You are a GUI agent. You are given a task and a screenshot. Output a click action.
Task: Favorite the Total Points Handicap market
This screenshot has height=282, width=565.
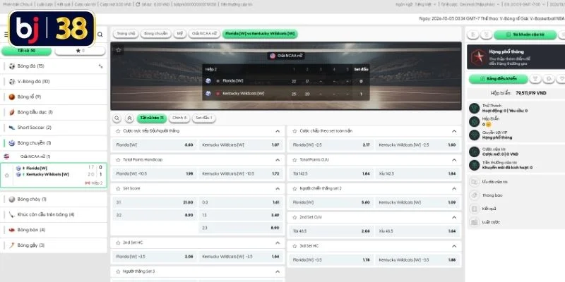pyautogui.click(x=118, y=160)
